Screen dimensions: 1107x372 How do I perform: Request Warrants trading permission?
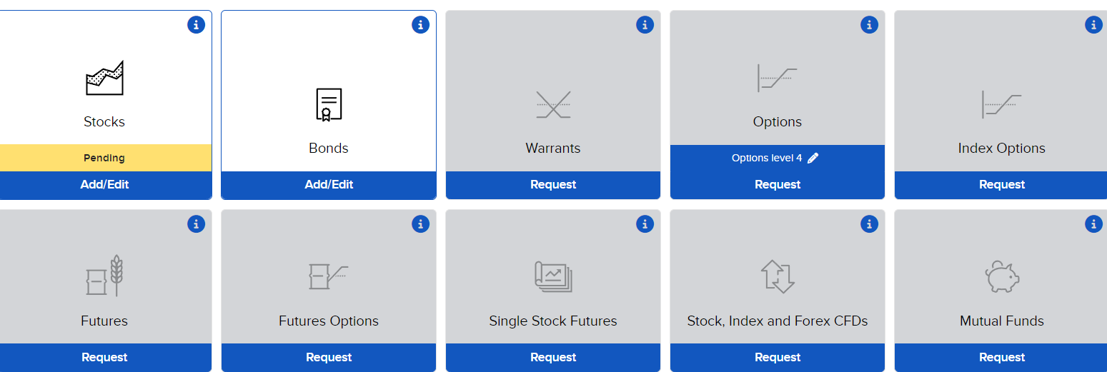tap(553, 185)
